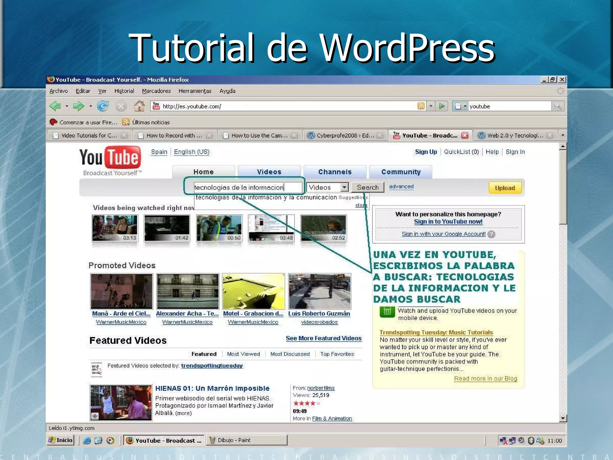The image size is (613, 460).
Task: Open the list all tabs dropdown arrow
Action: click(563, 135)
